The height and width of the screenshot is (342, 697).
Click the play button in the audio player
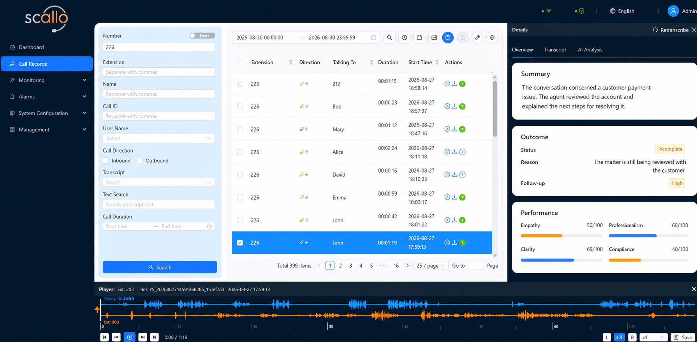pos(130,337)
